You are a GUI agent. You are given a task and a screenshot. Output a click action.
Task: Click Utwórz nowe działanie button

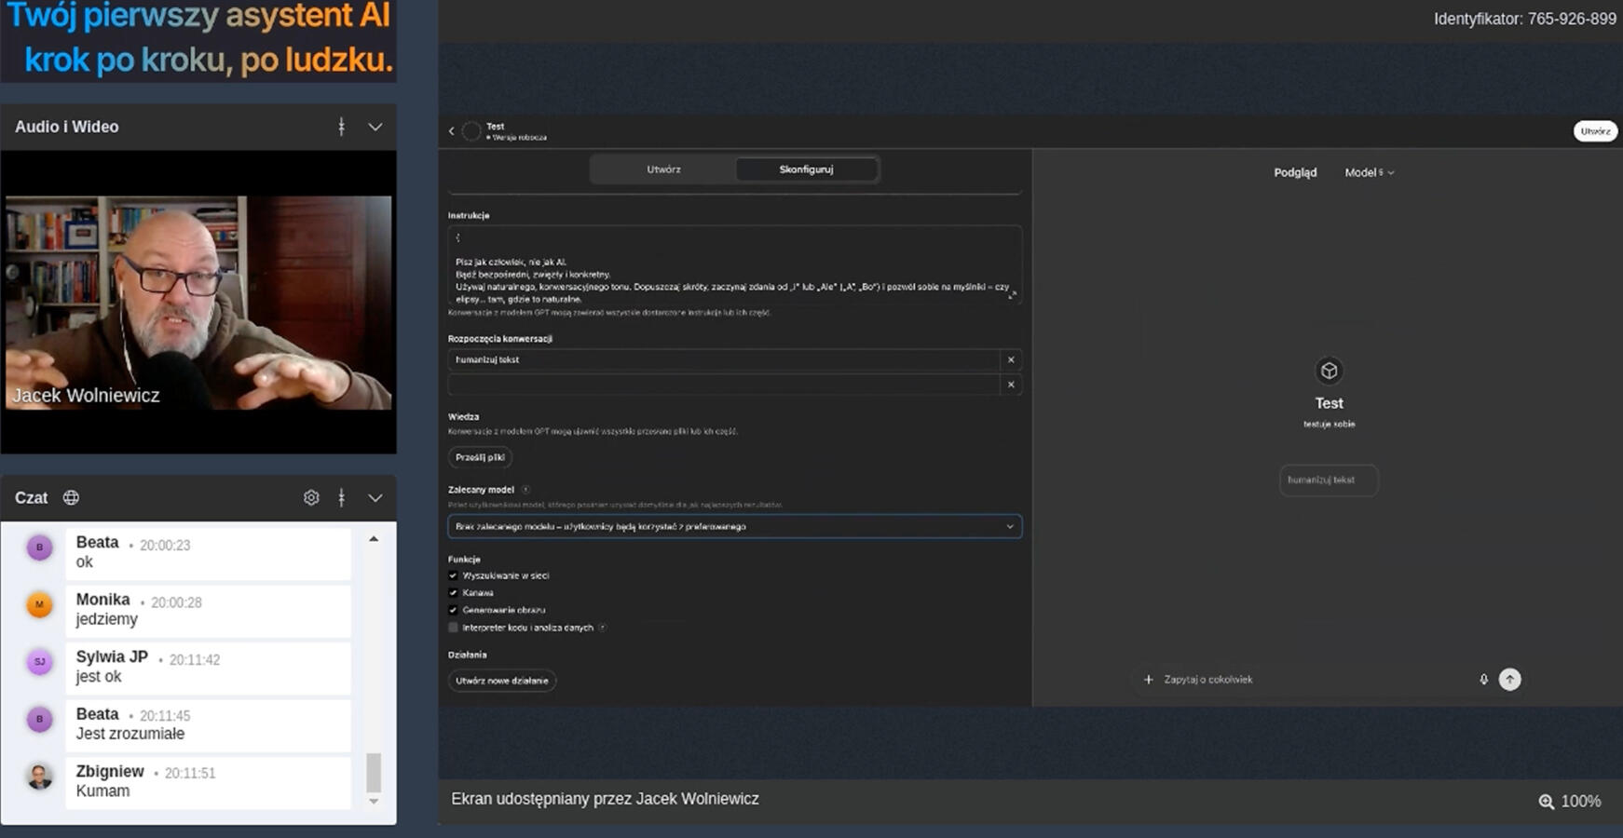[502, 681]
